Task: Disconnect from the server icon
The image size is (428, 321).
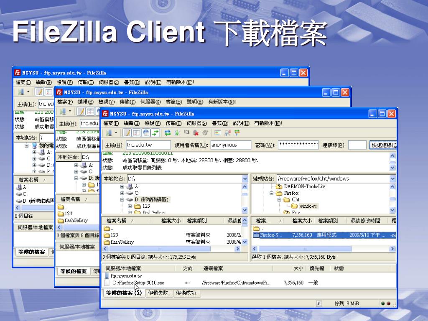Action: pyautogui.click(x=196, y=133)
